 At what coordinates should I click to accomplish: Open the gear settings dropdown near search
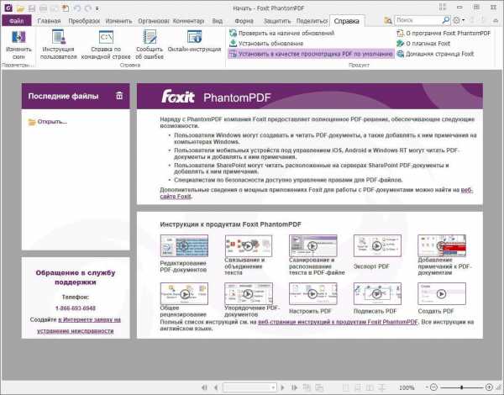coord(459,20)
